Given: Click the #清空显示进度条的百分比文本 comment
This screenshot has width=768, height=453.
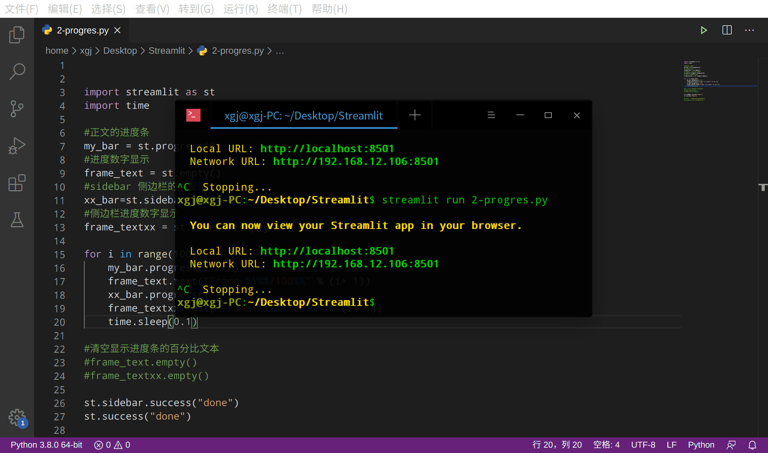Looking at the screenshot, I should tap(151, 348).
